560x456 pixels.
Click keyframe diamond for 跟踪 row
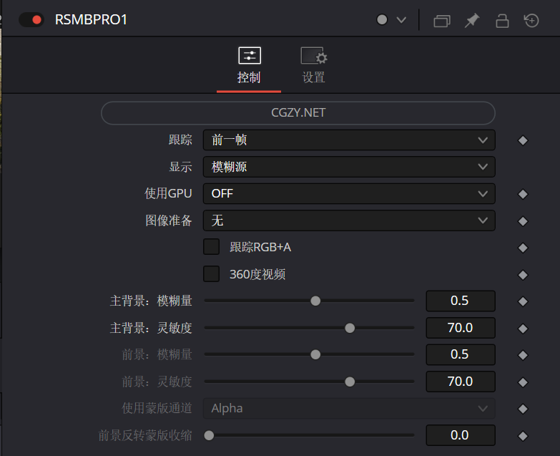pyautogui.click(x=523, y=140)
